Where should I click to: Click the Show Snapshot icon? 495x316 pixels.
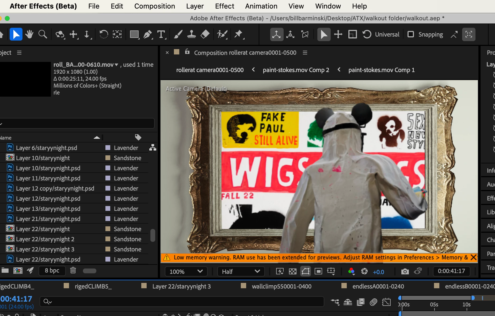pyautogui.click(x=418, y=271)
